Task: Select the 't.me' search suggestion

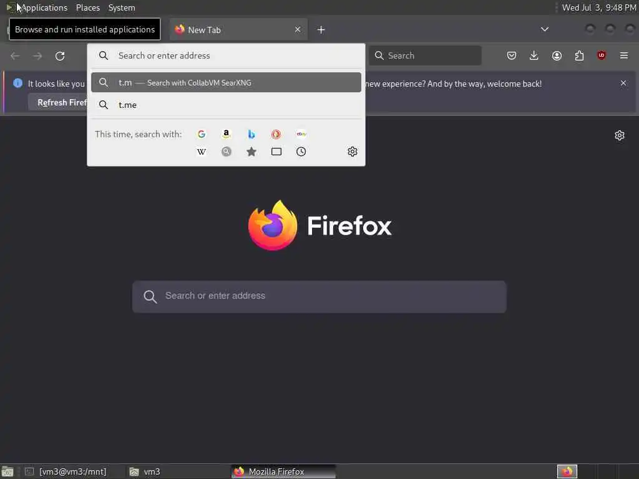Action: click(226, 105)
